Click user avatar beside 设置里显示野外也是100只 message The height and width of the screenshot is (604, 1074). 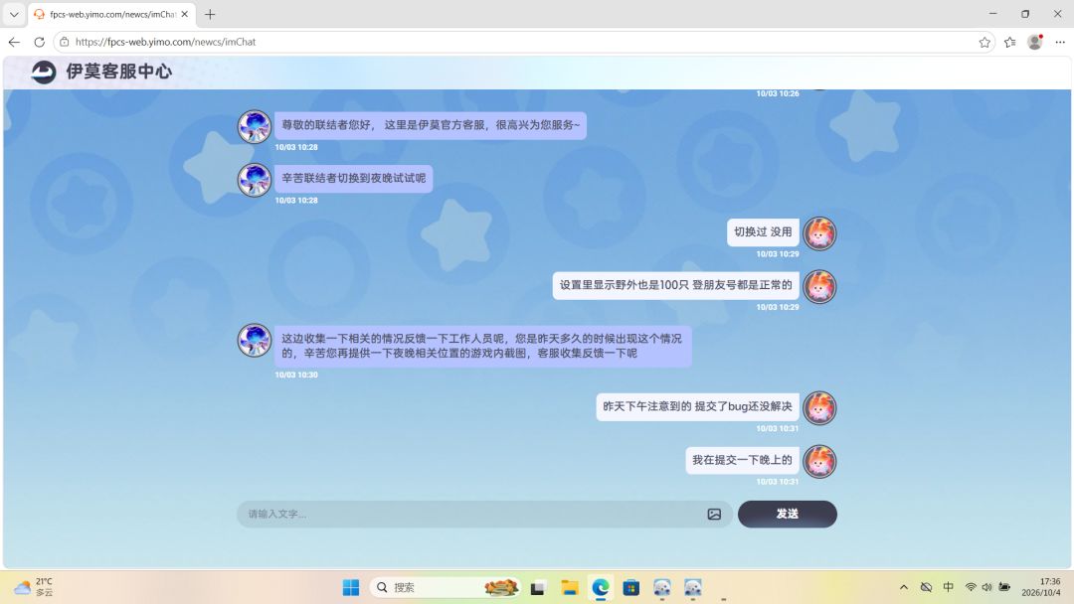point(819,287)
